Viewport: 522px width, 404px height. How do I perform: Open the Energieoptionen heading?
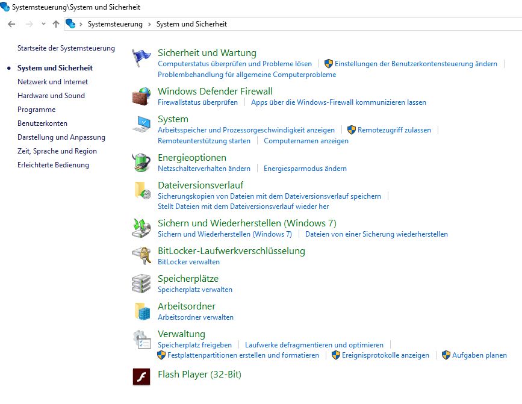click(x=192, y=158)
